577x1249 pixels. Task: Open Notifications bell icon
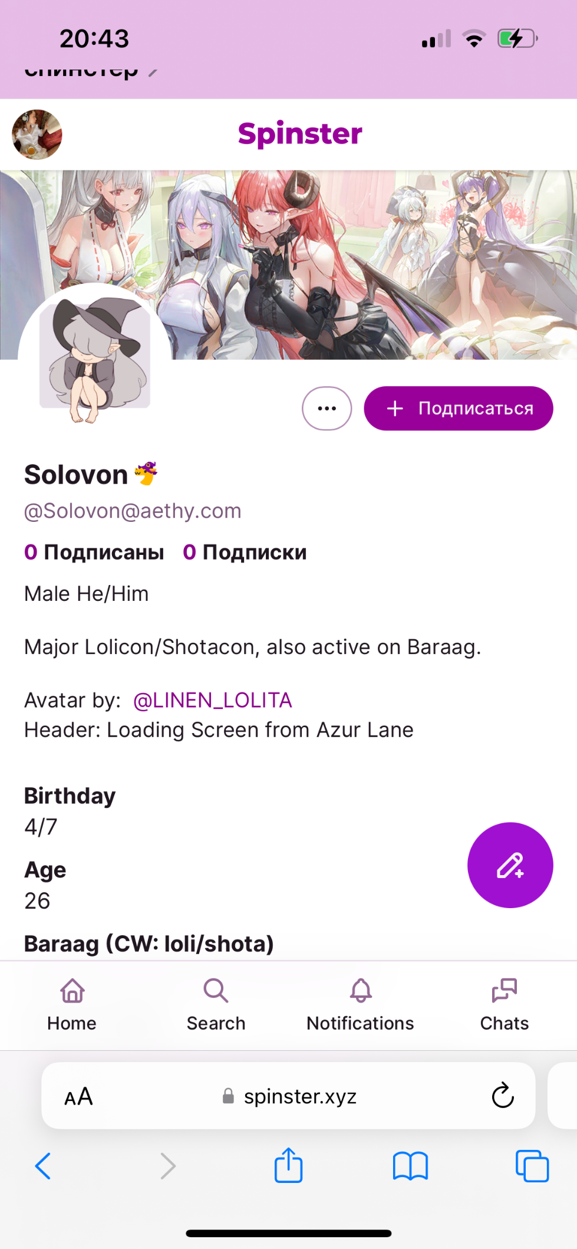(x=361, y=991)
